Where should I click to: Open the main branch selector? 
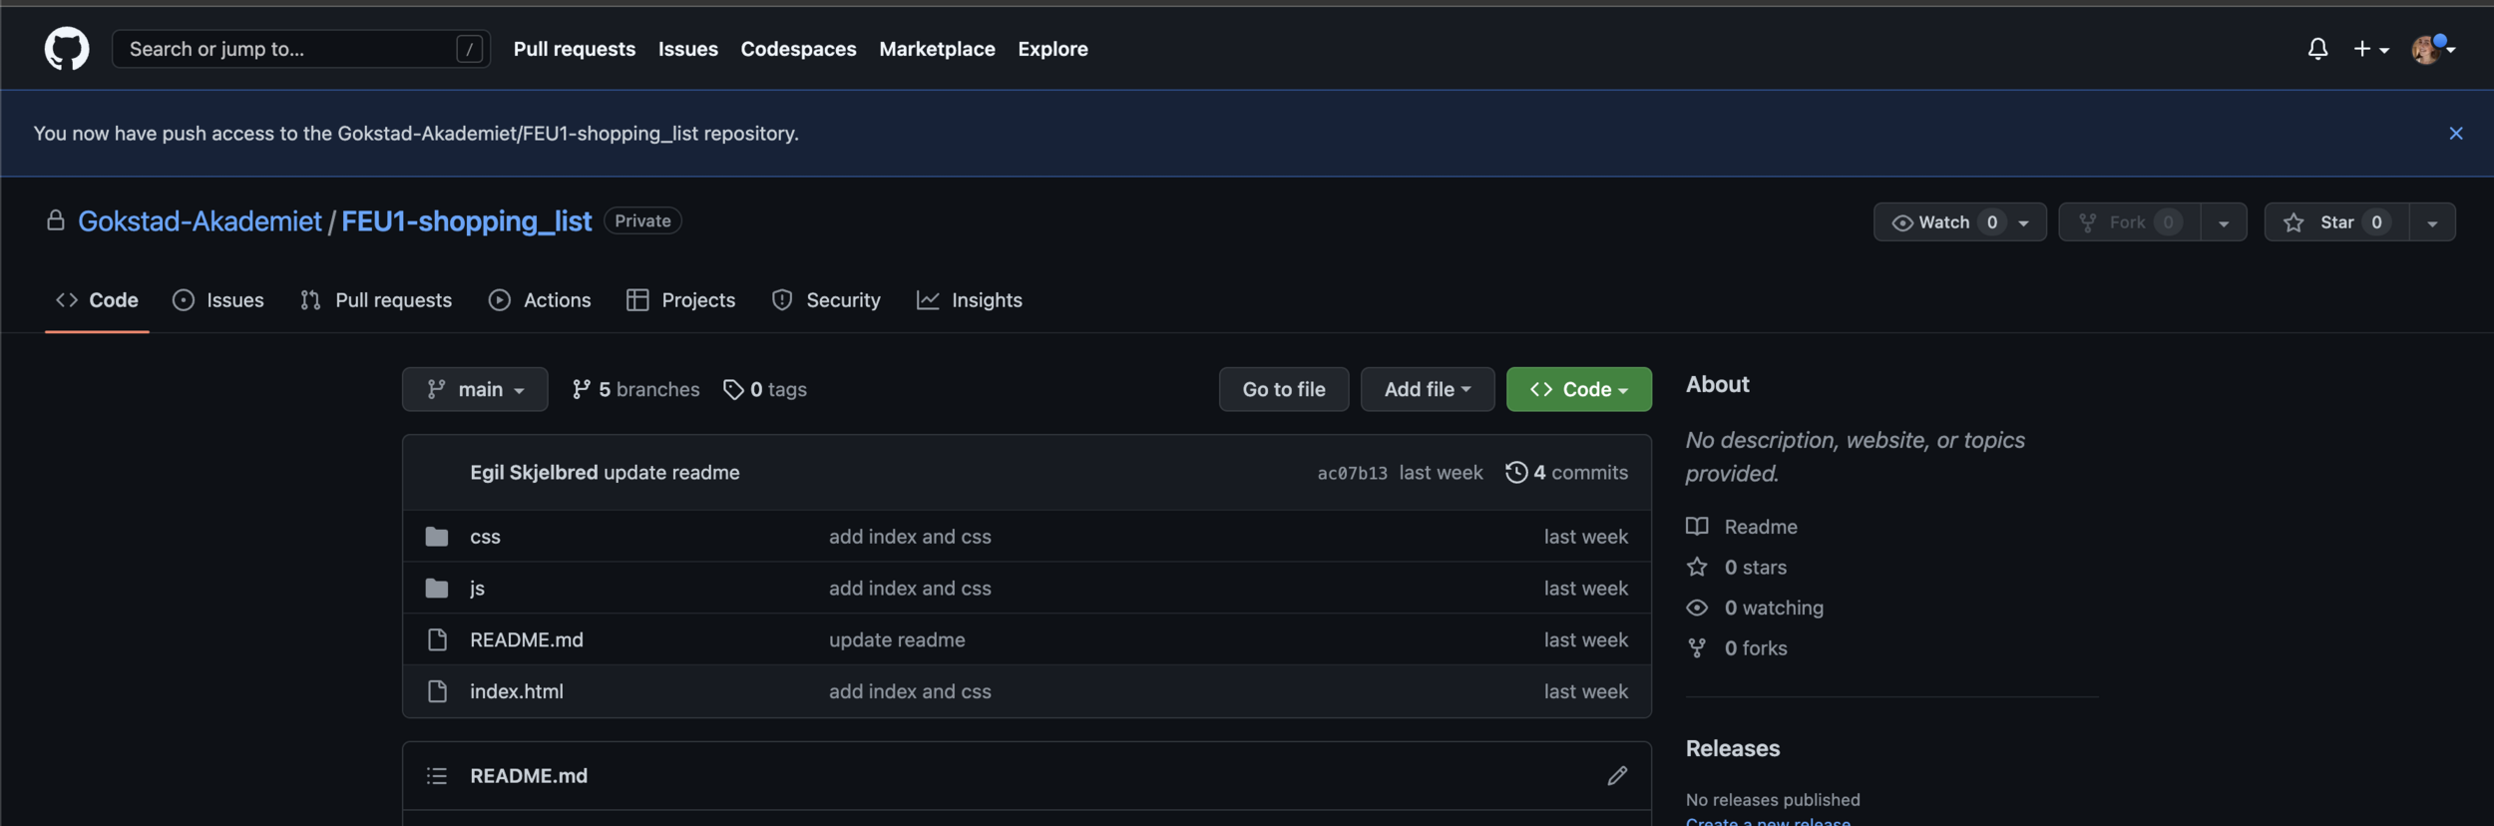(475, 389)
